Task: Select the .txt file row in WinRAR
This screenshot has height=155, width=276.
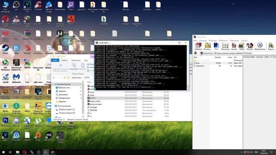Action: (218, 66)
